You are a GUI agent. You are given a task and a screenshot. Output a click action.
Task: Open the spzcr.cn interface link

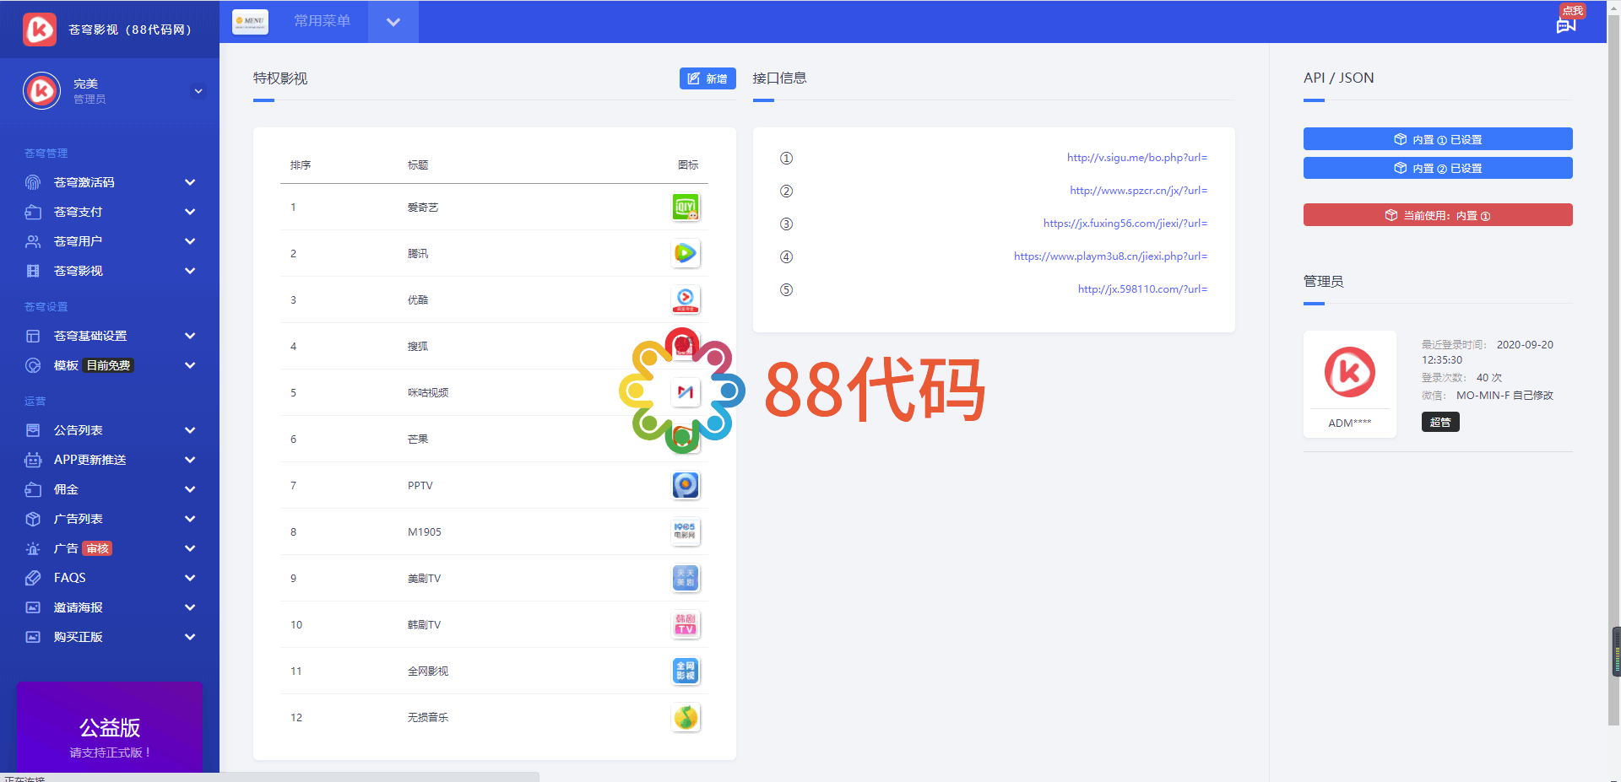(x=1138, y=191)
